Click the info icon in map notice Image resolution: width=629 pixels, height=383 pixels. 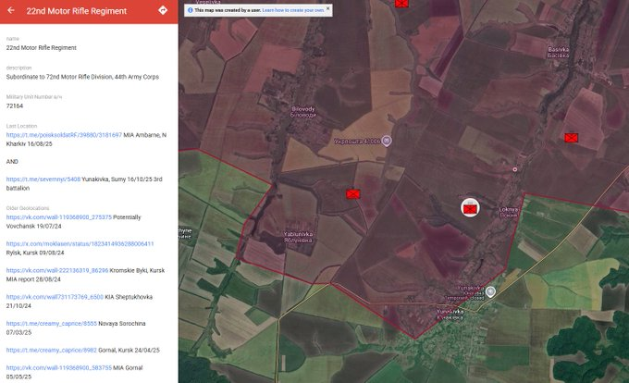190,9
